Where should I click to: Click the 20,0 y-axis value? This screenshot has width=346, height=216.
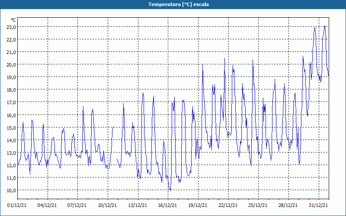pos(11,64)
